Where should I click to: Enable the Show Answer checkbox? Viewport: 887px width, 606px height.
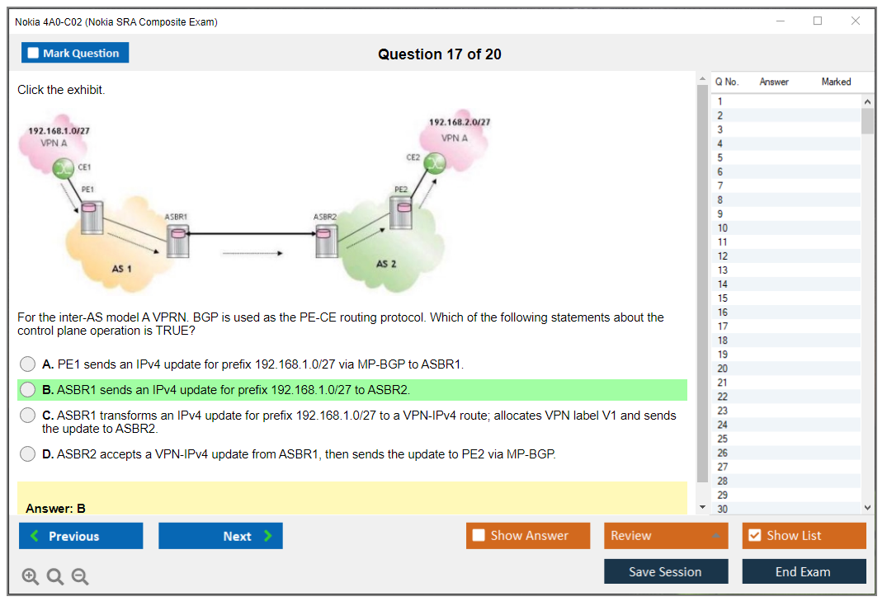(x=479, y=536)
